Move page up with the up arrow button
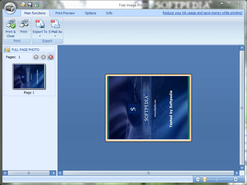The image size is (247, 185). click(36, 57)
